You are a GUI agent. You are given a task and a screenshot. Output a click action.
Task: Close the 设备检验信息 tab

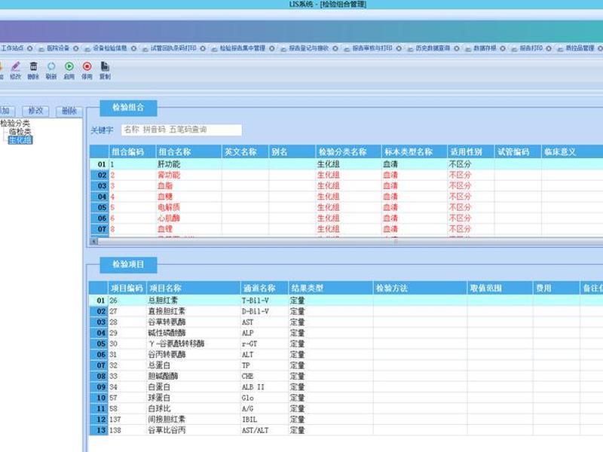coord(133,48)
